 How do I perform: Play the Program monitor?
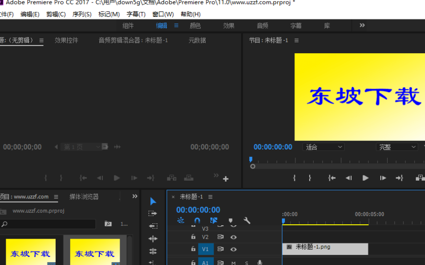tap(365, 178)
